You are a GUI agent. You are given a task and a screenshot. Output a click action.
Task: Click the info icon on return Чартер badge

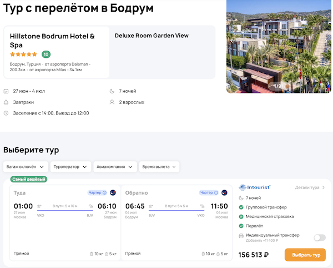coord(216,193)
